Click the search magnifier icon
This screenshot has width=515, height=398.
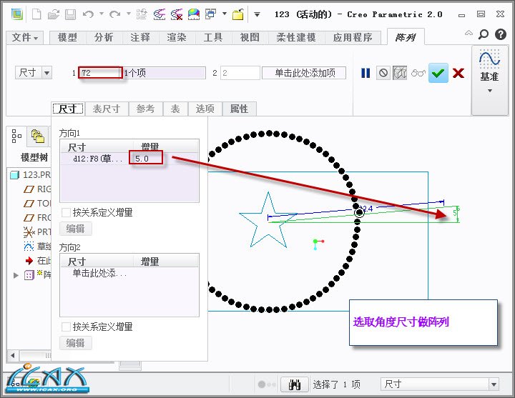point(483,34)
